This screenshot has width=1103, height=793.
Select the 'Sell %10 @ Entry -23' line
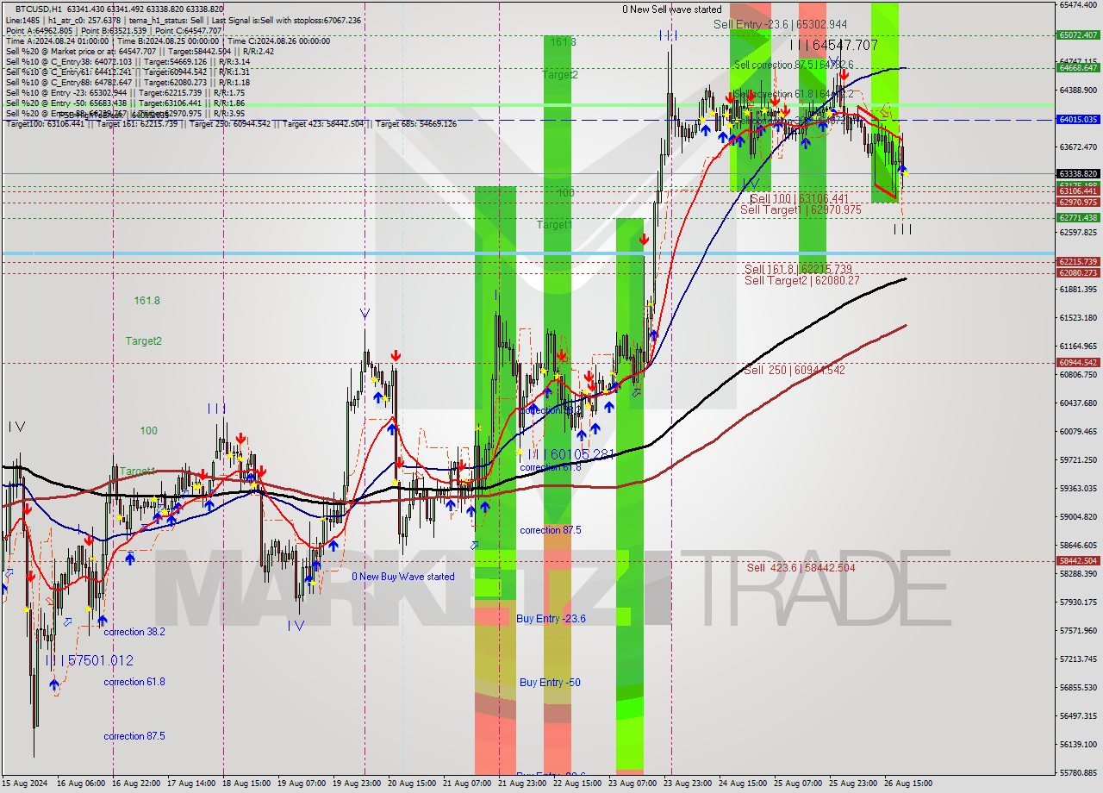click(x=125, y=92)
